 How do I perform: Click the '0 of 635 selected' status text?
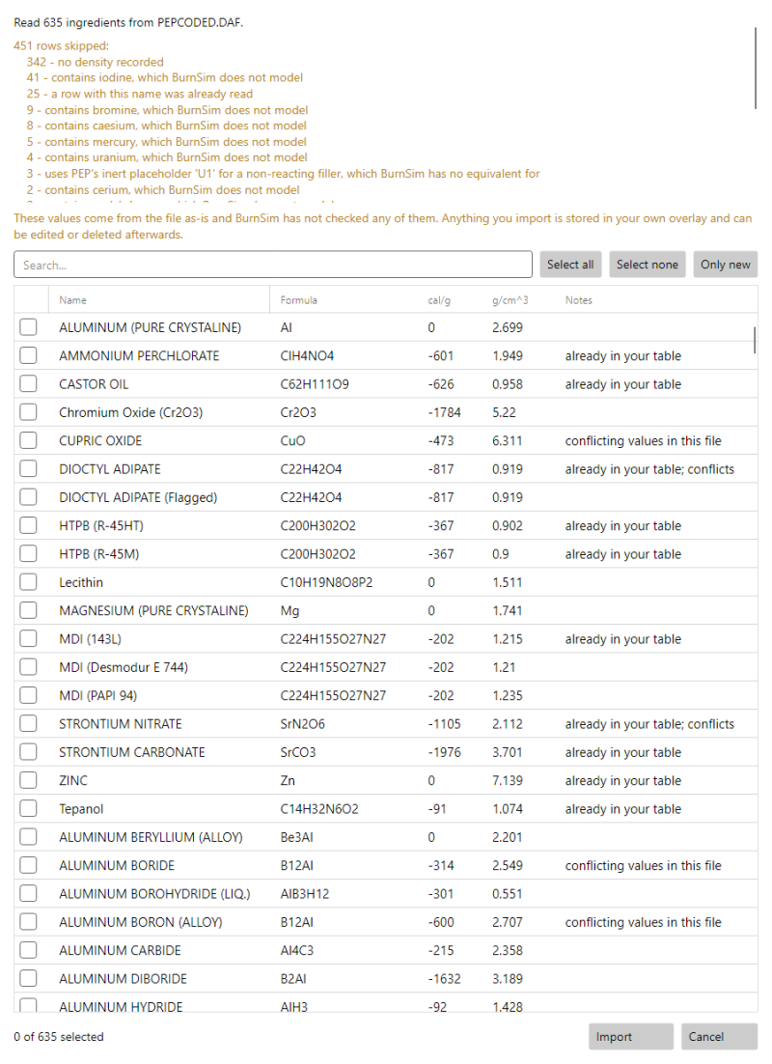(x=58, y=1037)
